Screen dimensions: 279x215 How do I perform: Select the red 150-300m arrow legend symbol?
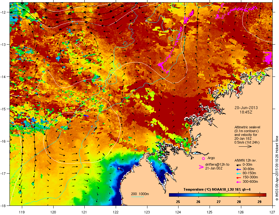[238, 178]
